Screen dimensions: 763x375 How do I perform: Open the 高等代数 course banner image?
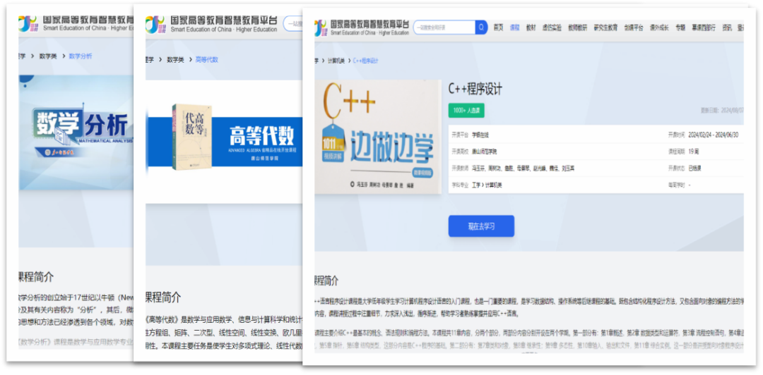pos(225,136)
